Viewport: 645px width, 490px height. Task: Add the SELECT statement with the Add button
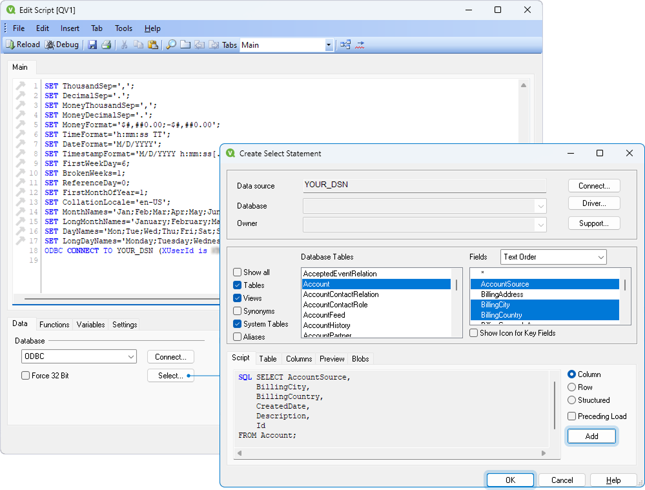coord(591,436)
